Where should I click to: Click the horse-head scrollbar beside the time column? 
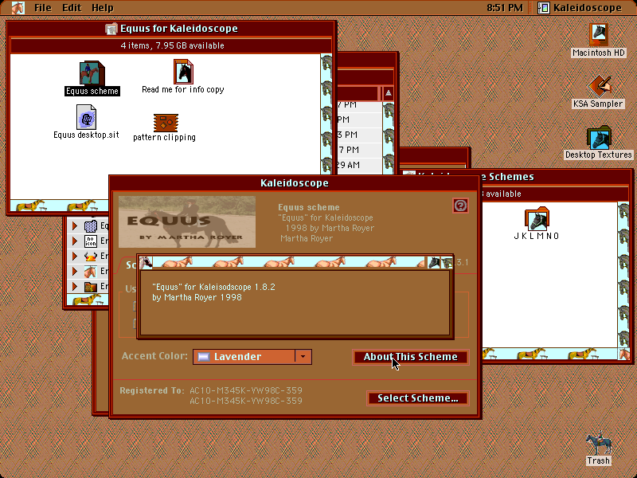[388, 138]
